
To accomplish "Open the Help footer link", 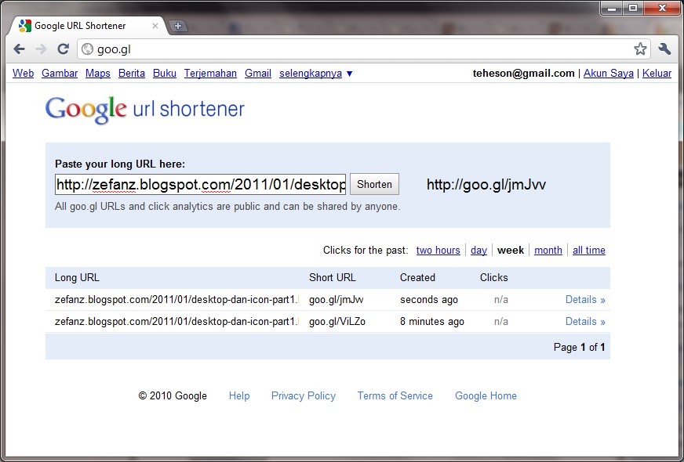I will pyautogui.click(x=239, y=395).
